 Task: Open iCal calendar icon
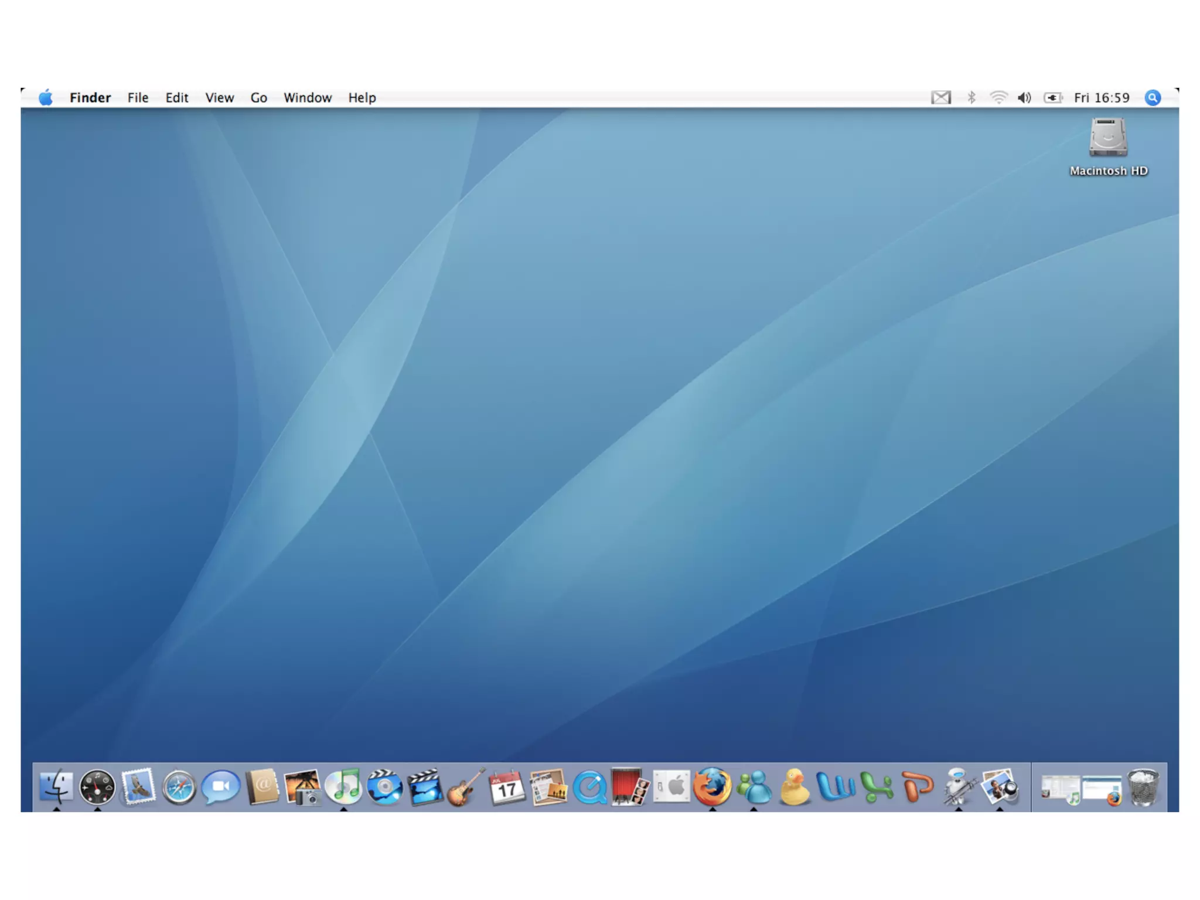tap(507, 787)
